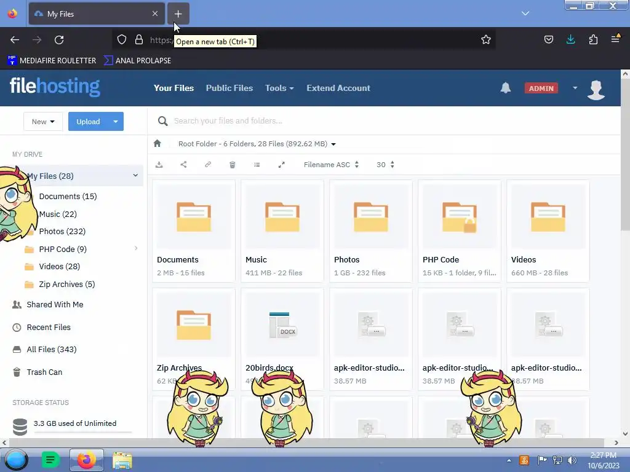Go to Your Files section
The height and width of the screenshot is (472, 630).
coord(173,88)
